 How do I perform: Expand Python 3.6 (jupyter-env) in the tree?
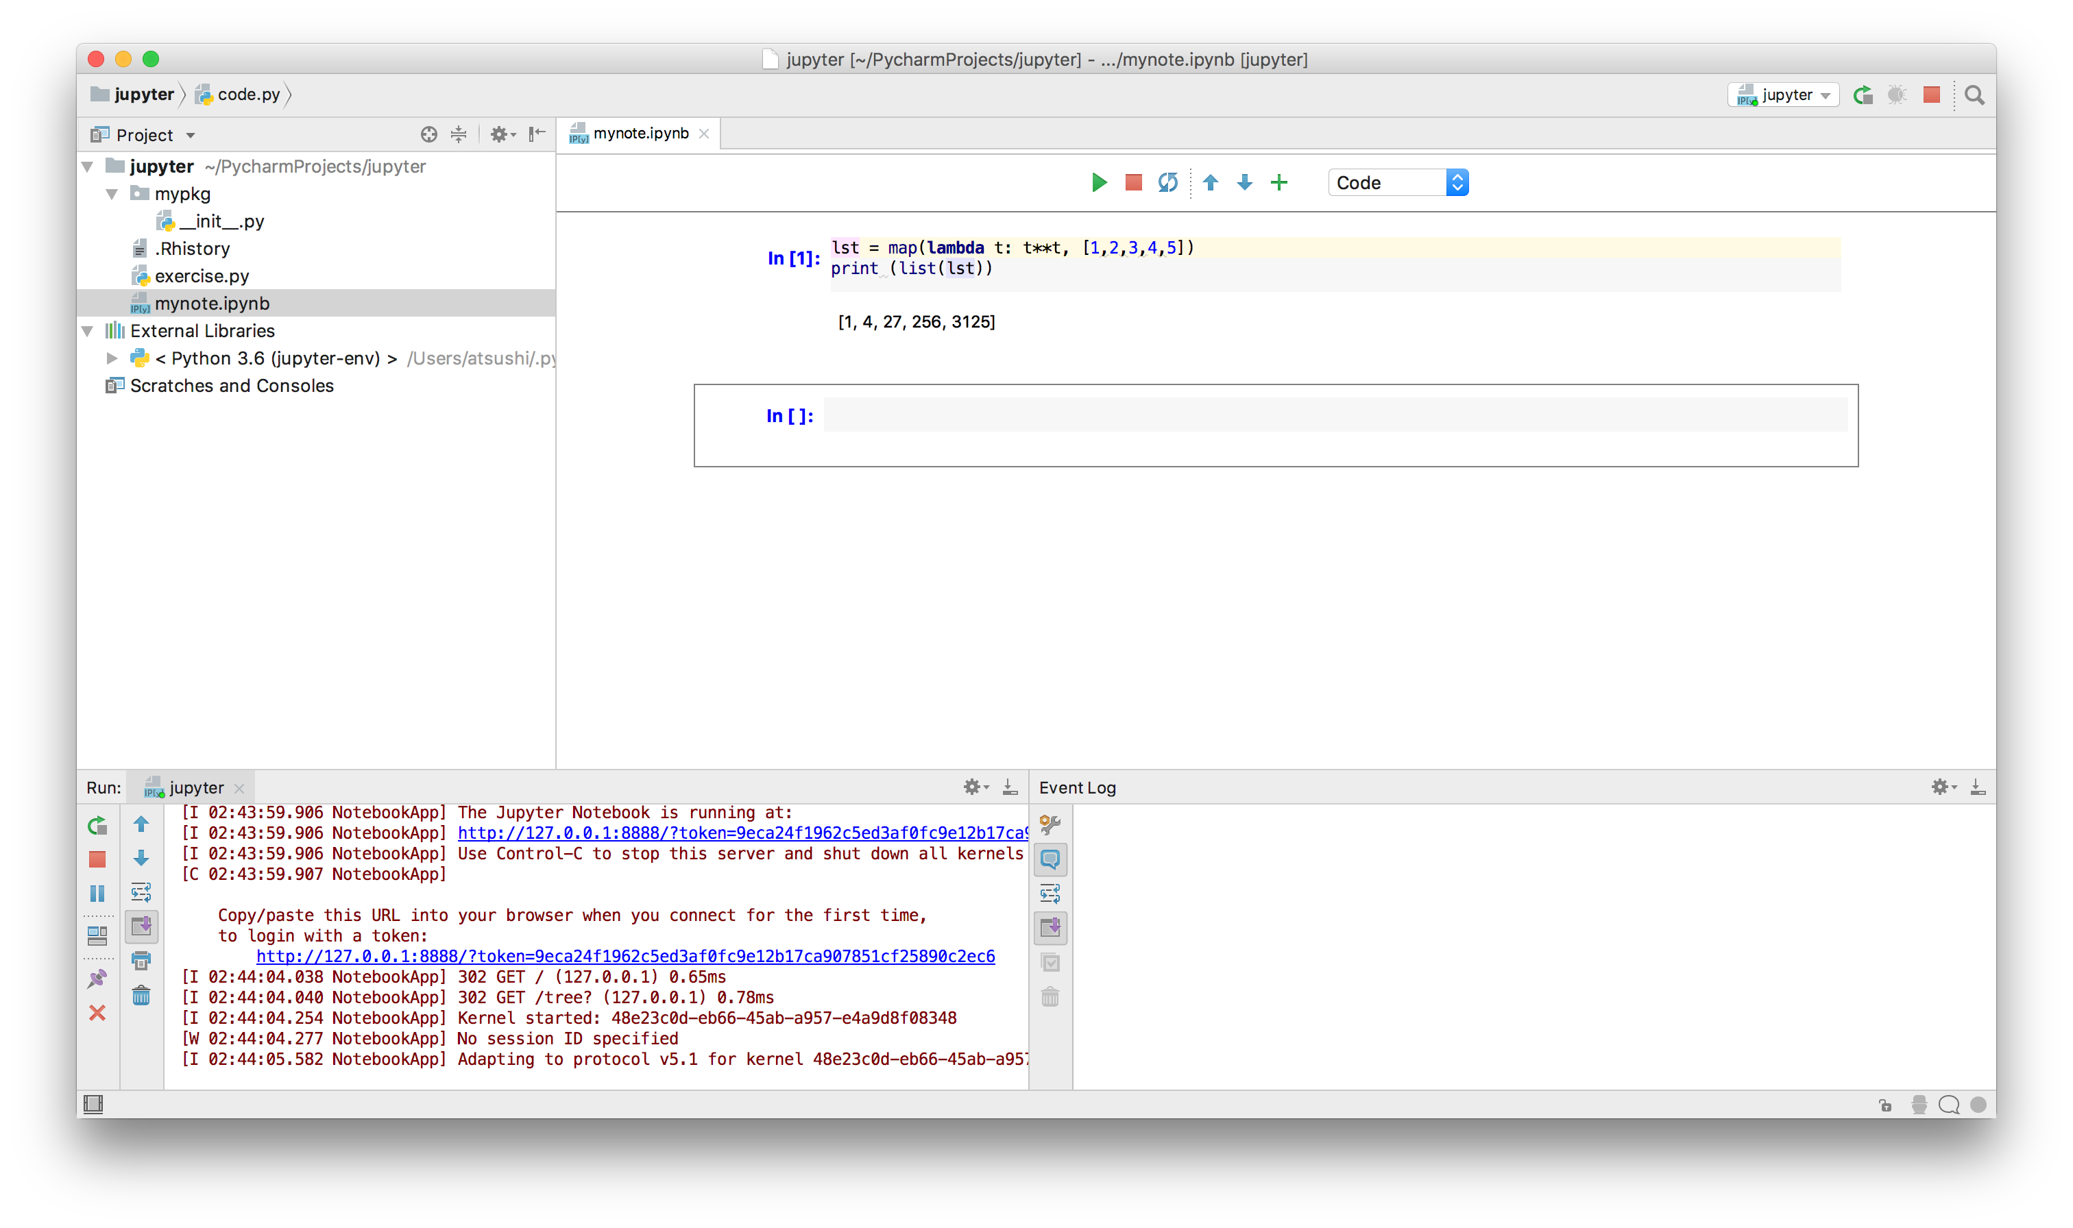coord(112,358)
